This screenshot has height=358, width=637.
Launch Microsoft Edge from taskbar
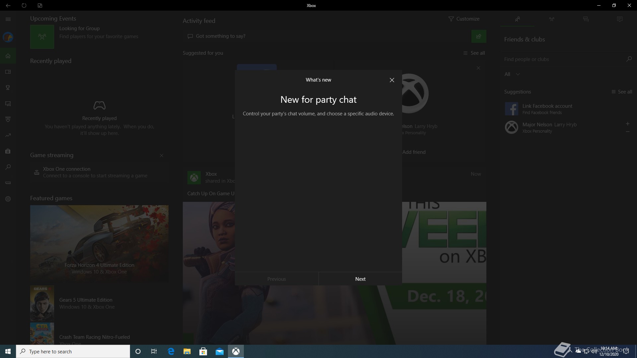pyautogui.click(x=171, y=351)
